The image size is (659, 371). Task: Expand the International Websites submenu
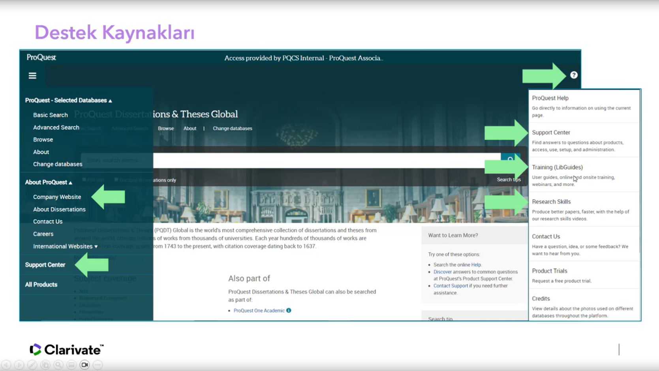point(96,247)
